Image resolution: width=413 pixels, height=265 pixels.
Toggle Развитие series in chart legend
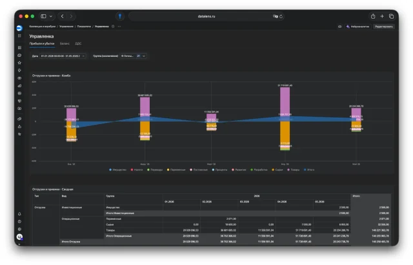239,170
